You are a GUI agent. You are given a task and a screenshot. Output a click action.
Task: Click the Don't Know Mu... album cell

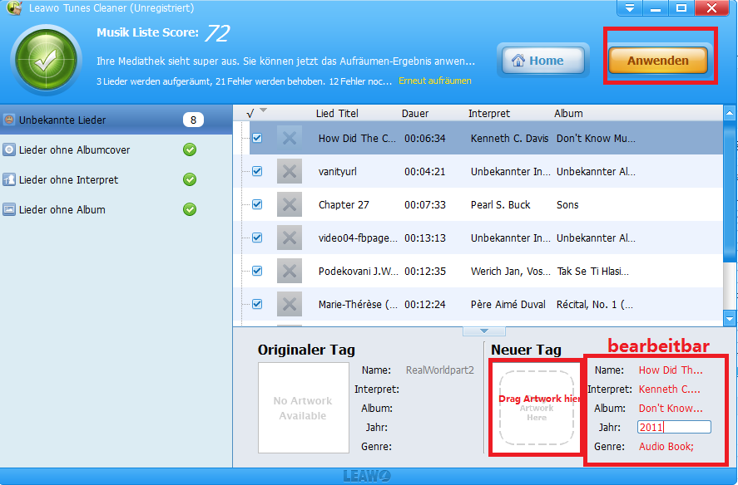[596, 138]
